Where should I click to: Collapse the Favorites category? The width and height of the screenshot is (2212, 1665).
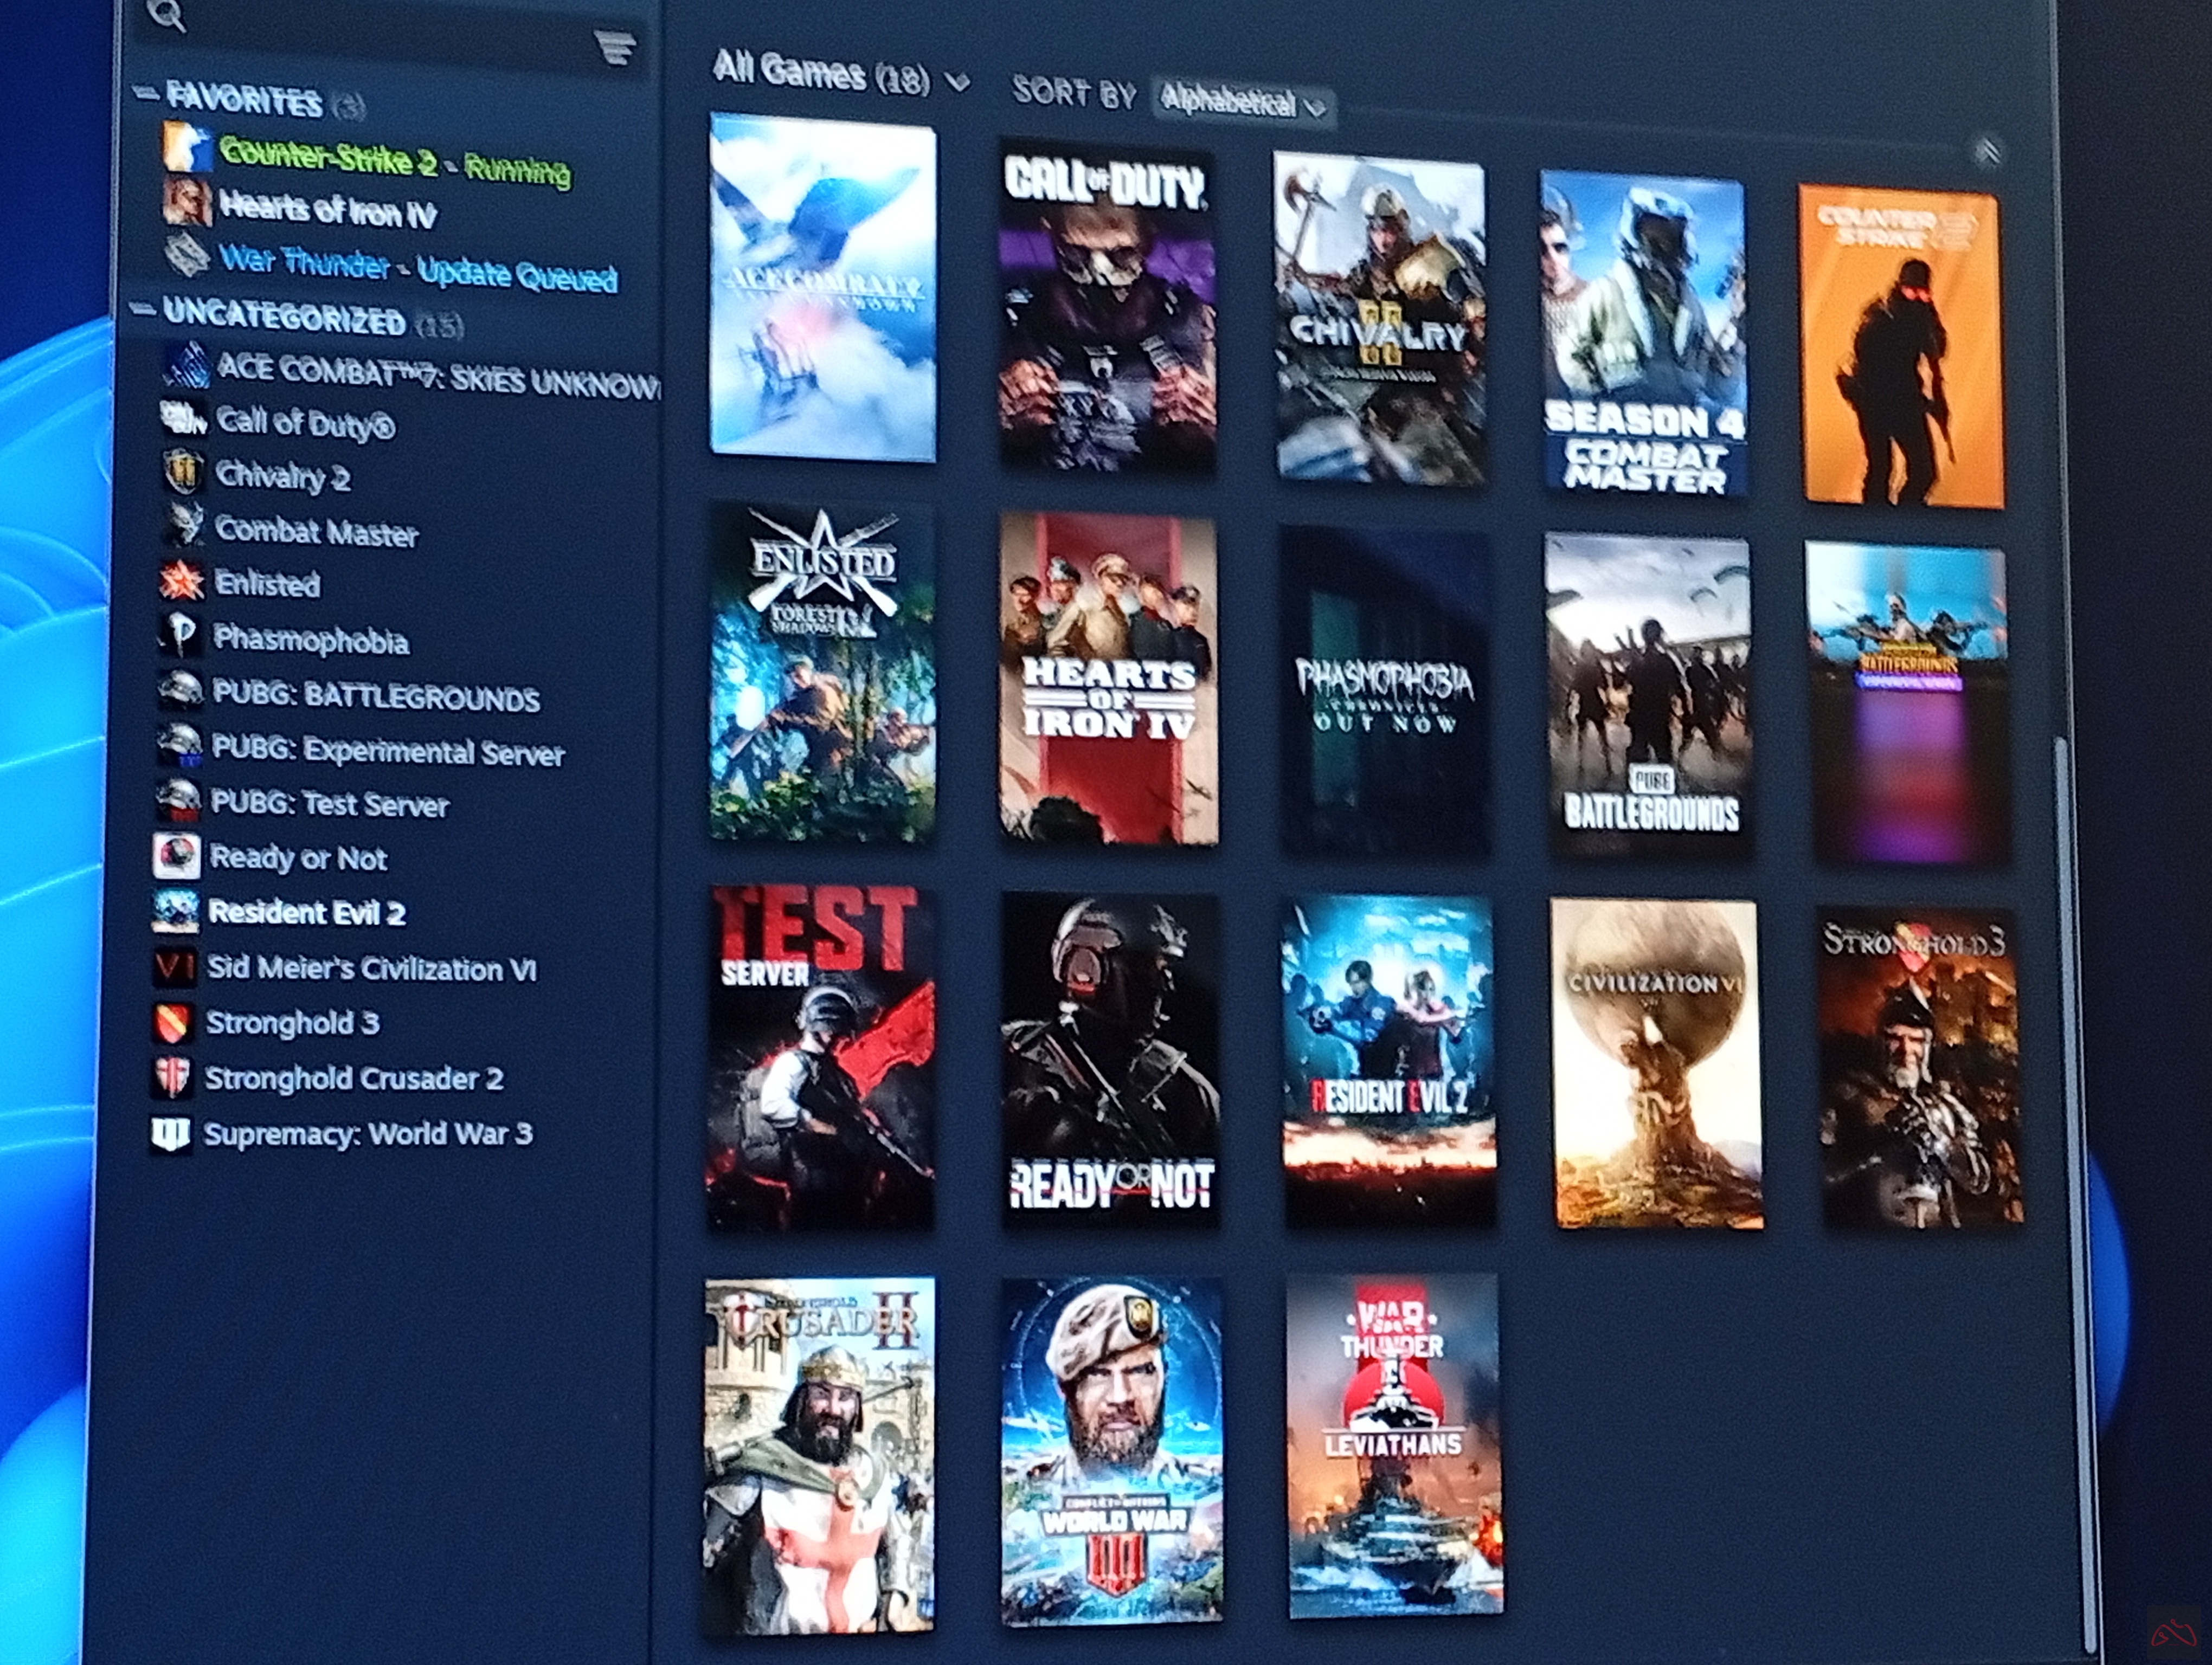tap(146, 94)
